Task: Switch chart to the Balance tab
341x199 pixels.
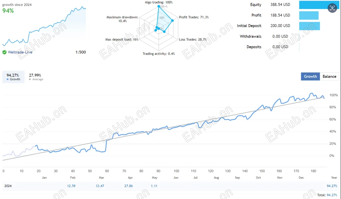Action: pyautogui.click(x=329, y=76)
